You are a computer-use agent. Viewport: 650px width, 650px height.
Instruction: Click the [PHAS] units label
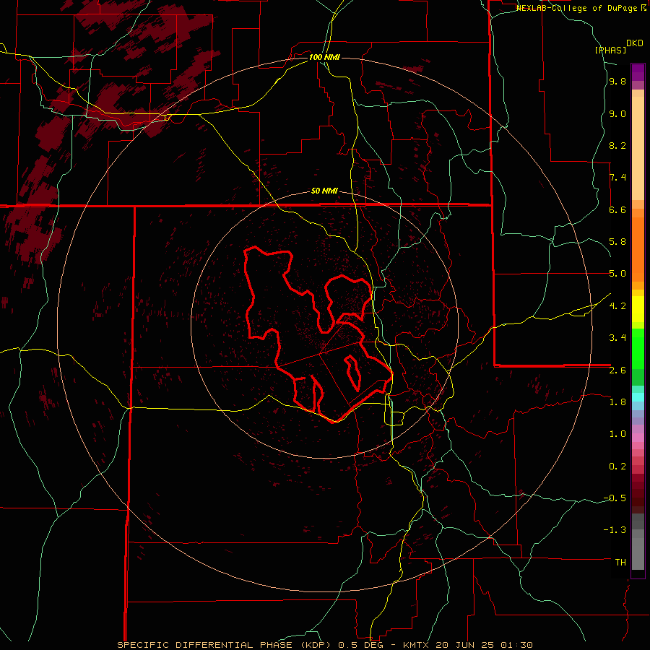pyautogui.click(x=610, y=50)
